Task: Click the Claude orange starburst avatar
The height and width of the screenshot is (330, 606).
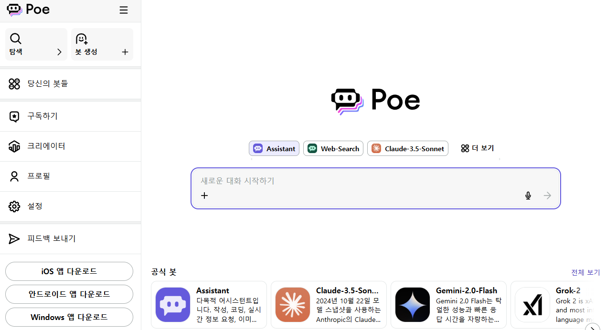Action: (x=293, y=305)
